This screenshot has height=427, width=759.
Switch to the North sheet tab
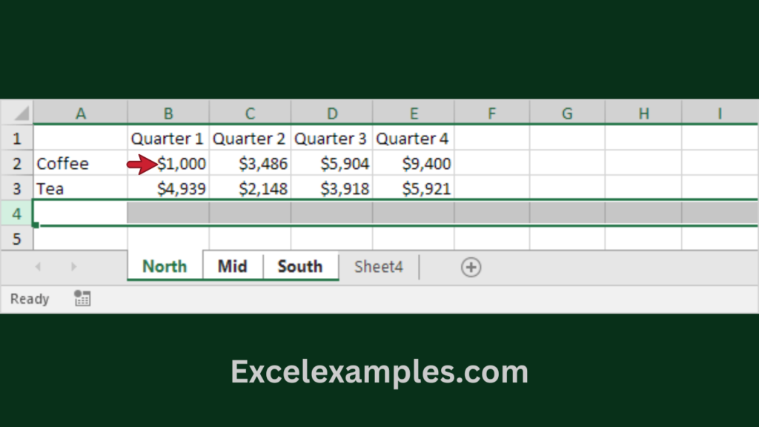point(165,267)
